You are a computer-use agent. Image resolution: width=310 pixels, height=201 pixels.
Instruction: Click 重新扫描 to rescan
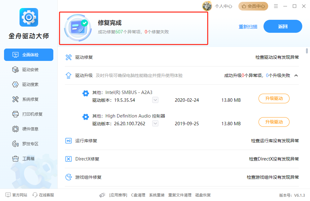(248, 27)
